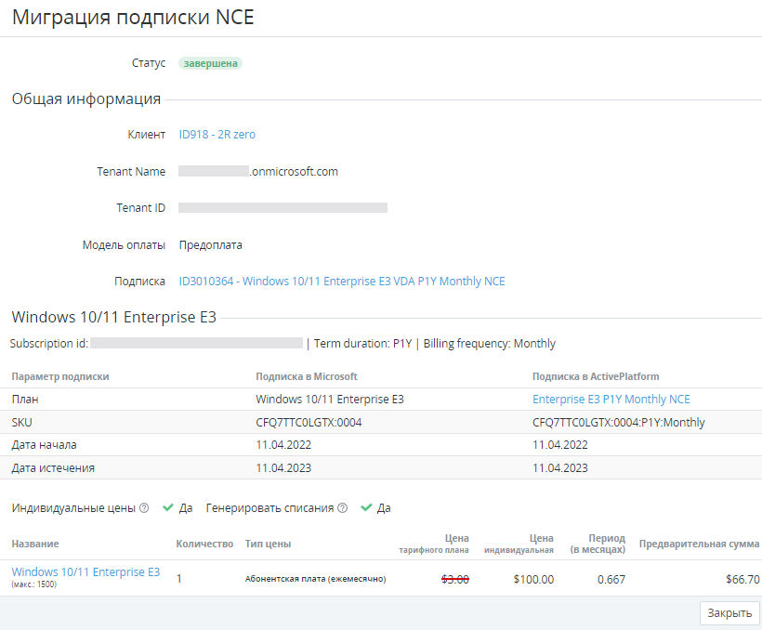The height and width of the screenshot is (630, 762).
Task: Click green checkmark beside Индивидуальные цены
Action: click(x=168, y=507)
